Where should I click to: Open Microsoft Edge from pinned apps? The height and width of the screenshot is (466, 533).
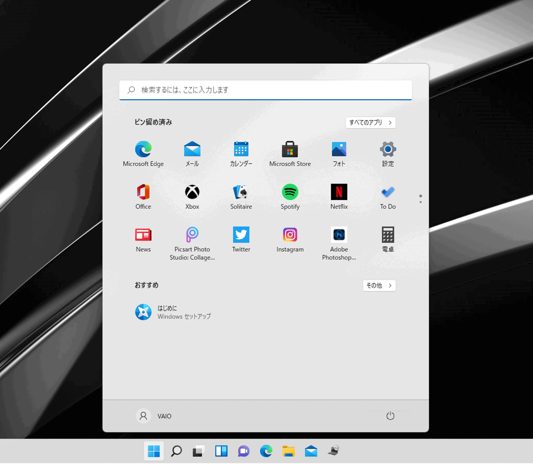pyautogui.click(x=143, y=154)
